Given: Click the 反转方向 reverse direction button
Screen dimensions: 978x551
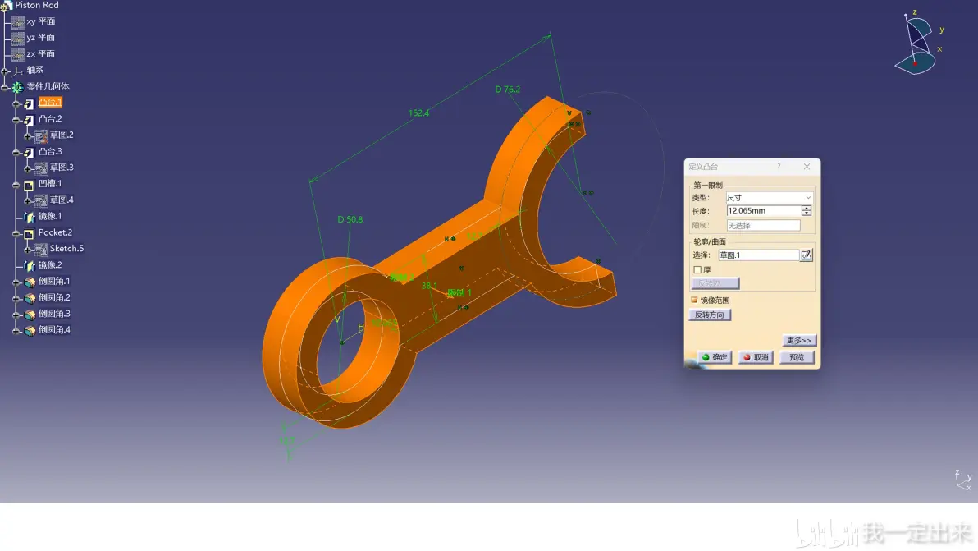Looking at the screenshot, I should point(710,315).
